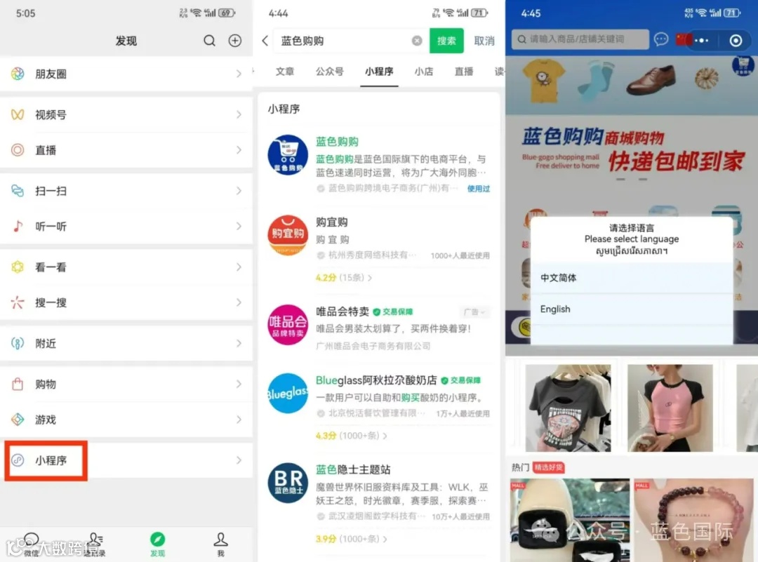Open the 直播 Live icon
Image resolution: width=758 pixels, height=562 pixels.
point(18,150)
